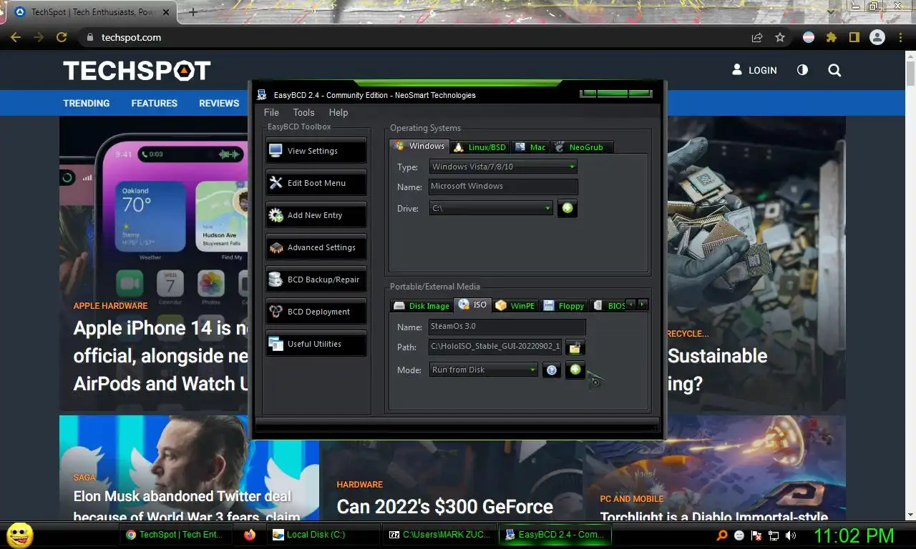Open View Settings in EasyBCD Toolbox
The width and height of the screenshot is (916, 549).
point(316,151)
